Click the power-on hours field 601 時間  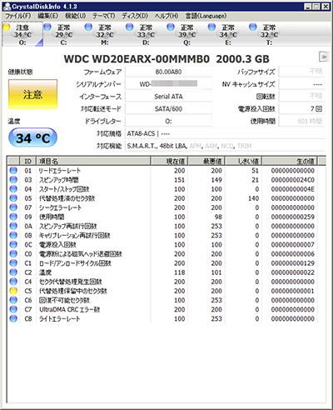(x=301, y=121)
